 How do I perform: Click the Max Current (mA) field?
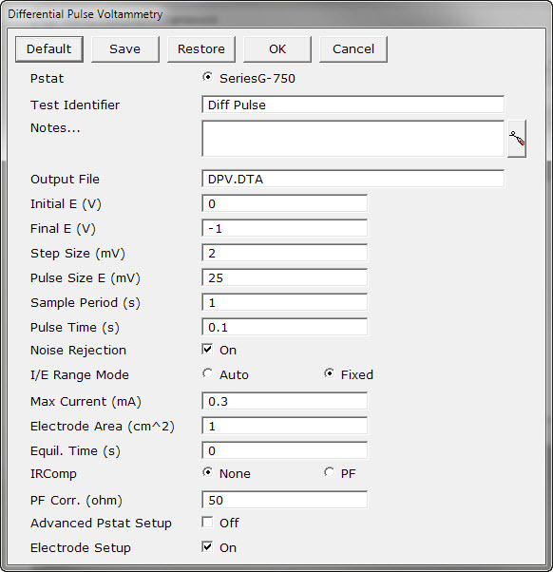point(284,401)
